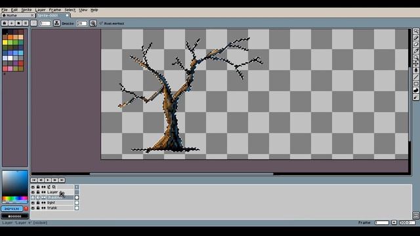Toggle timeline icon at bottom right
Screen dimensions: 420x236
pos(415,215)
